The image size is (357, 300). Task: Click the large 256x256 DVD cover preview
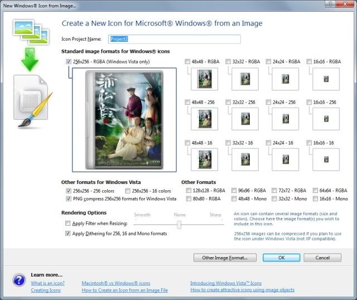pyautogui.click(x=124, y=120)
